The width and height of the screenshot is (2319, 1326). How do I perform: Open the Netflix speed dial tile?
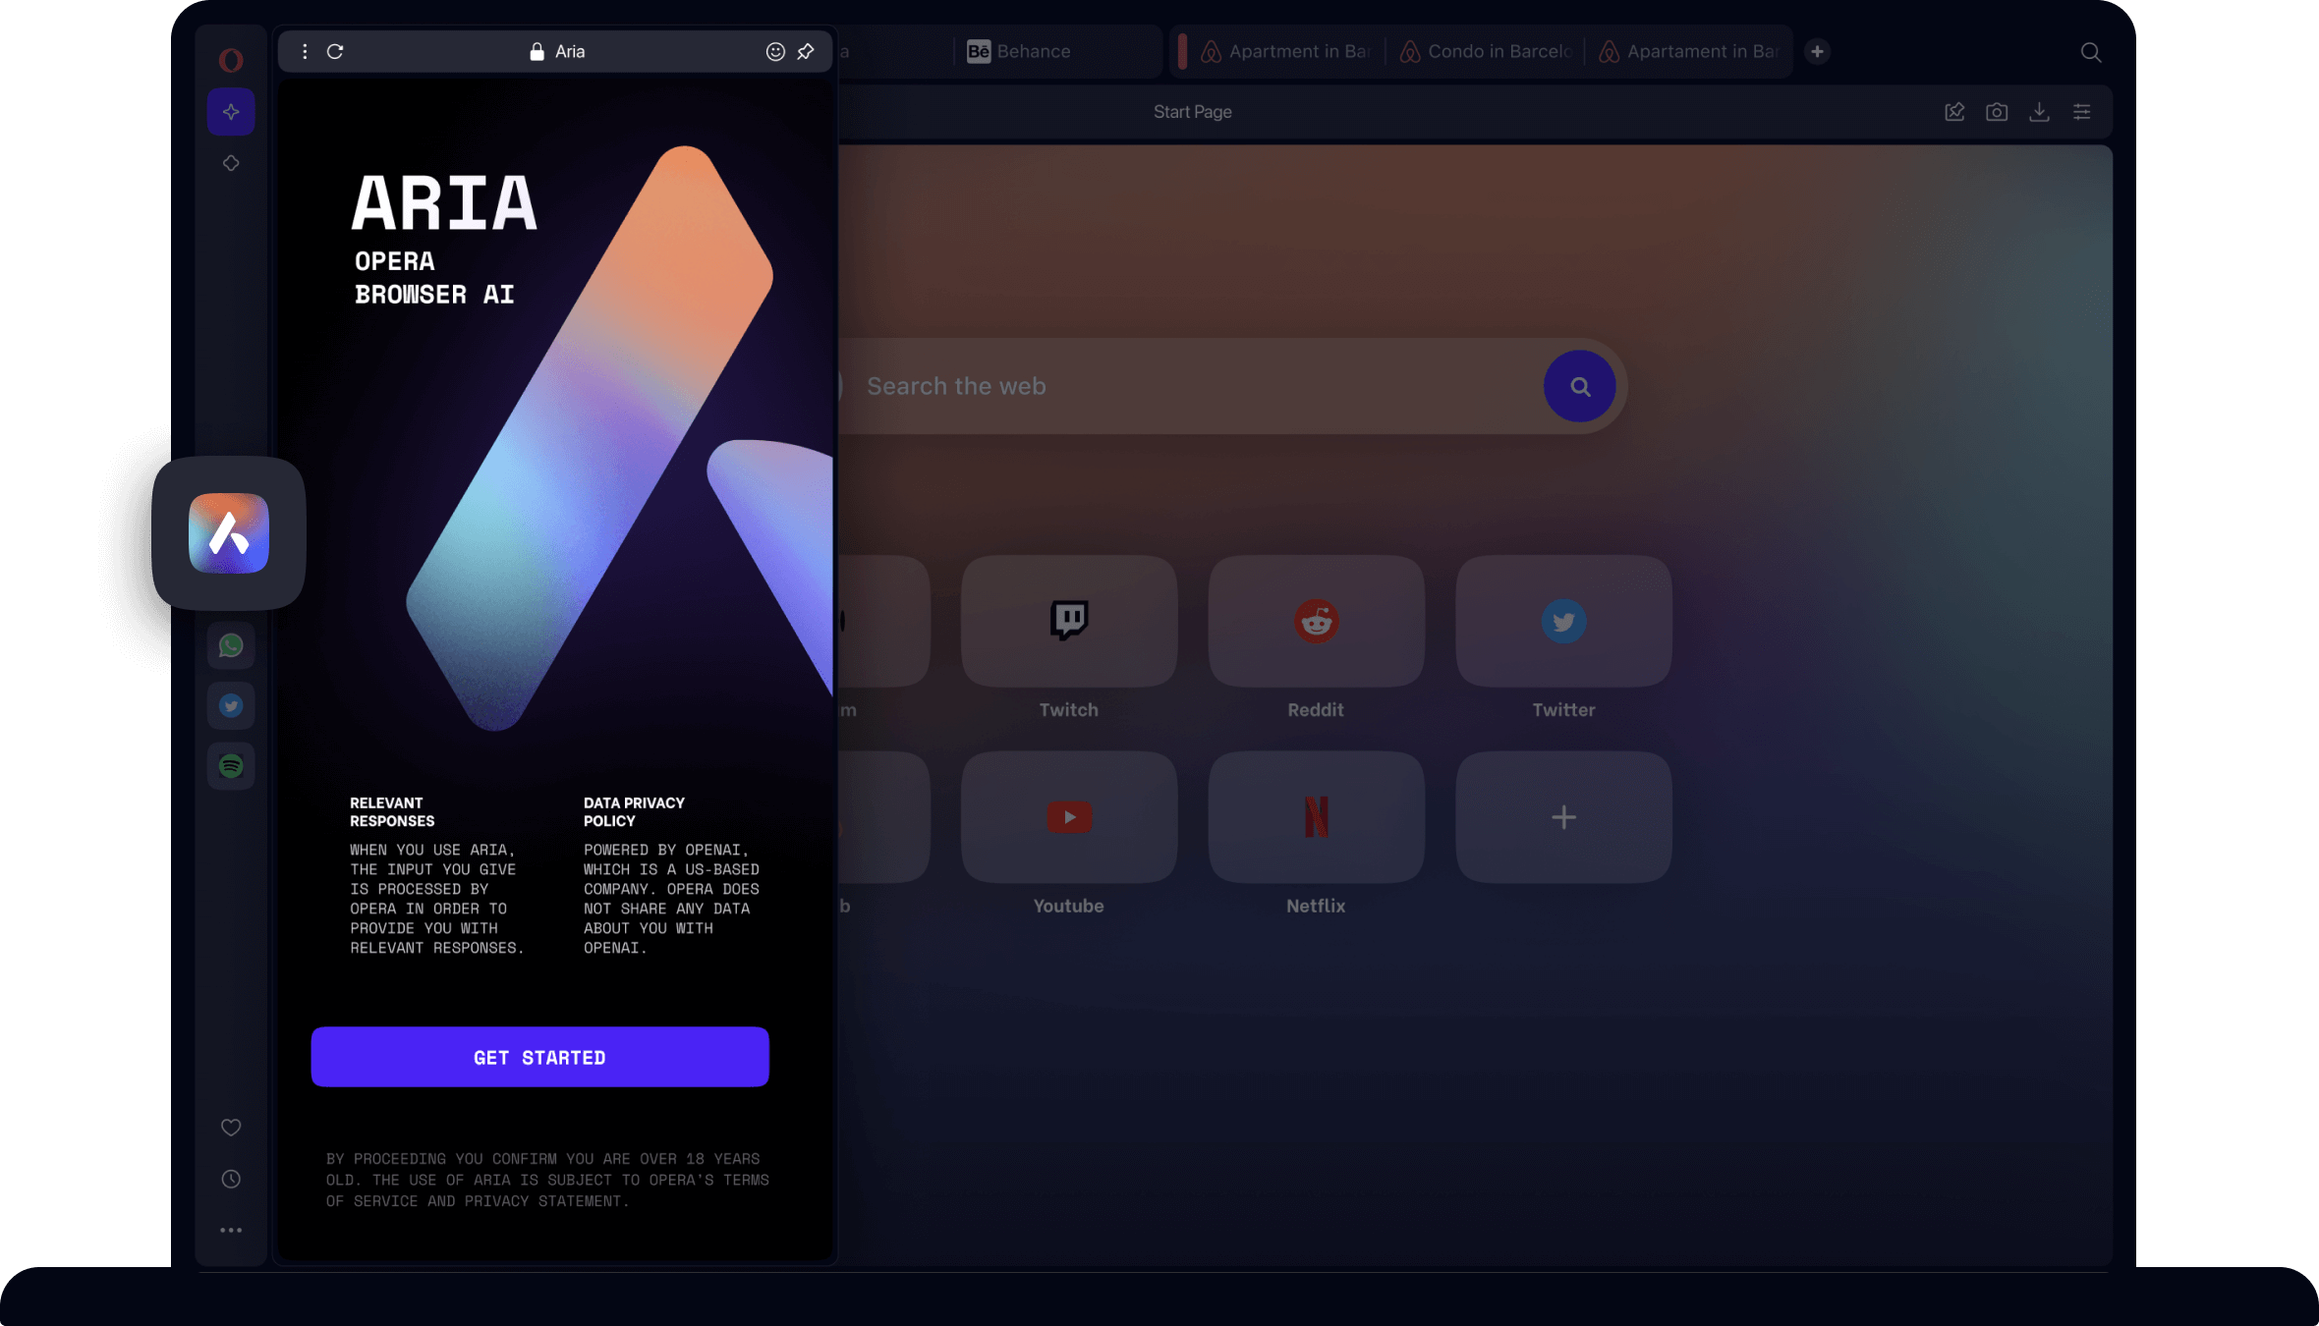1317,817
